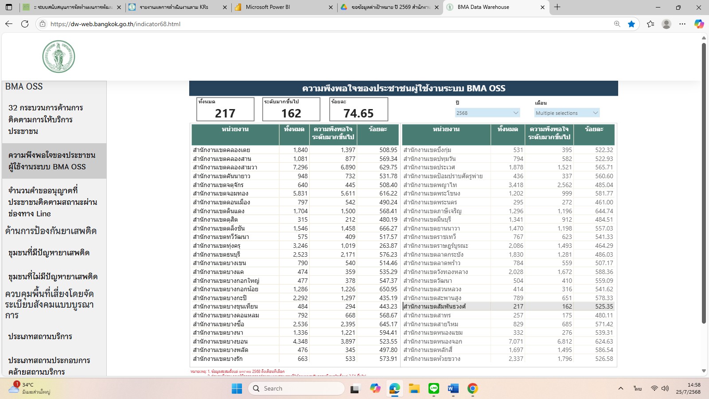
Task: Sort right table by ความพึงพอใจระดับมากขึ้นไป header
Action: tap(549, 135)
